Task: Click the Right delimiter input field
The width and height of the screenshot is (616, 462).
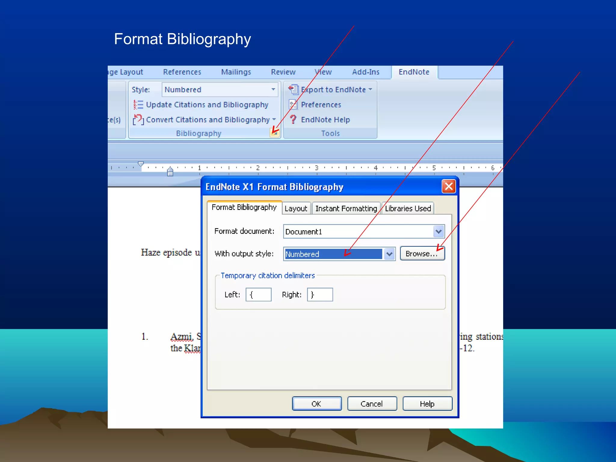Action: [x=320, y=294]
